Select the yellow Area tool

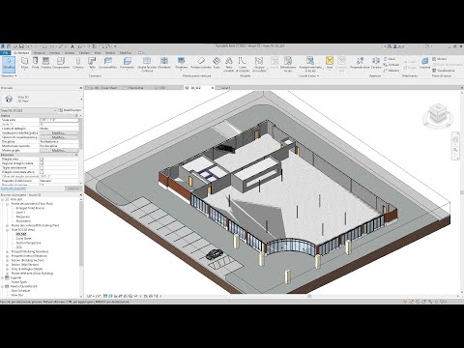[x=330, y=63]
